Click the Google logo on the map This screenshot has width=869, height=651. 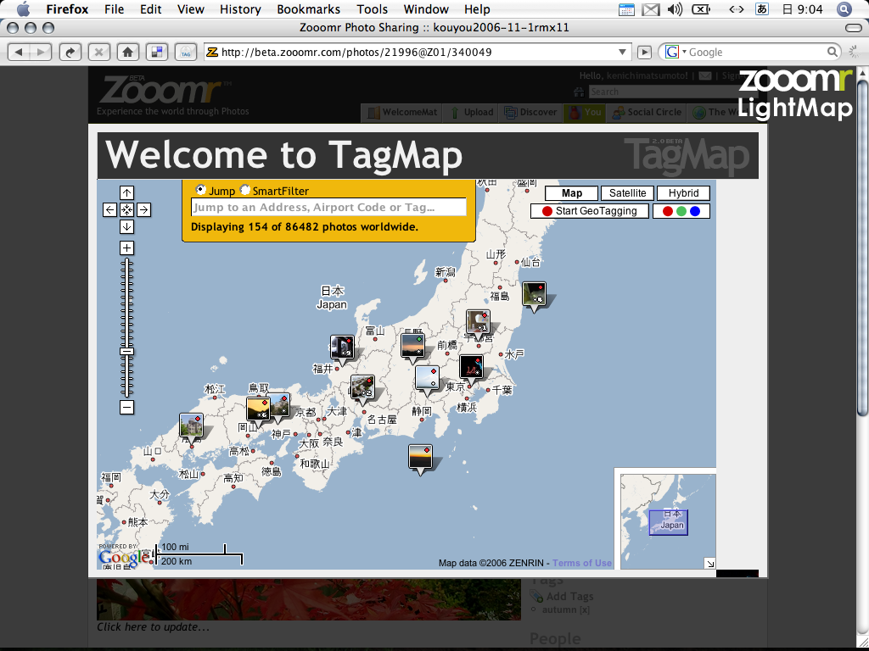123,557
